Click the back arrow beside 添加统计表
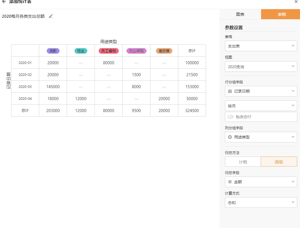The image size is (300, 228). click(x=4, y=2)
